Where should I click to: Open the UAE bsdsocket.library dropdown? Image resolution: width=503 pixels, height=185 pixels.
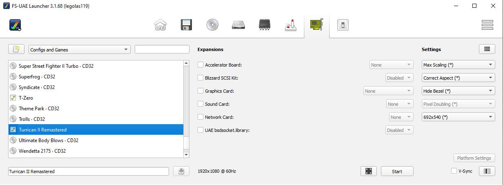click(399, 130)
